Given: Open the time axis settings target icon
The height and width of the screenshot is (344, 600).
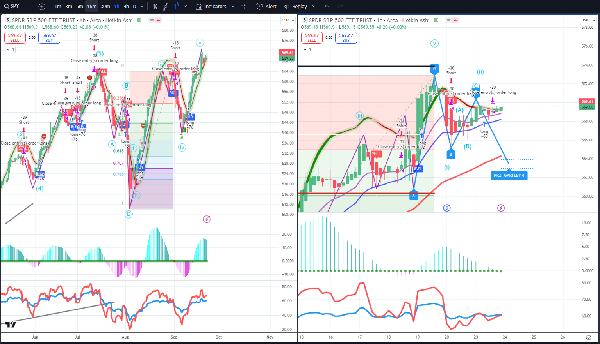Looking at the screenshot, I should (588, 337).
